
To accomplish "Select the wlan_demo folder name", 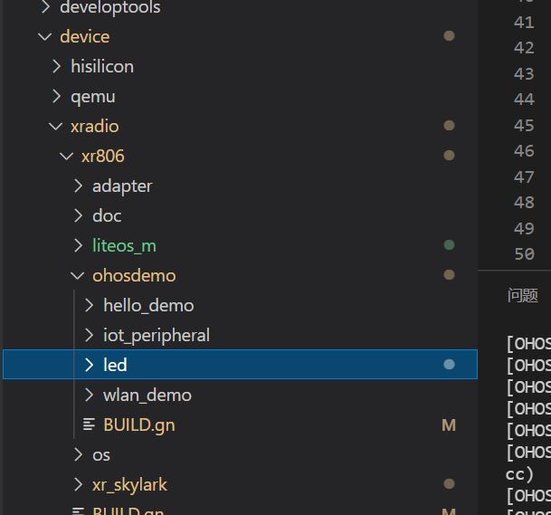I will [x=147, y=396].
